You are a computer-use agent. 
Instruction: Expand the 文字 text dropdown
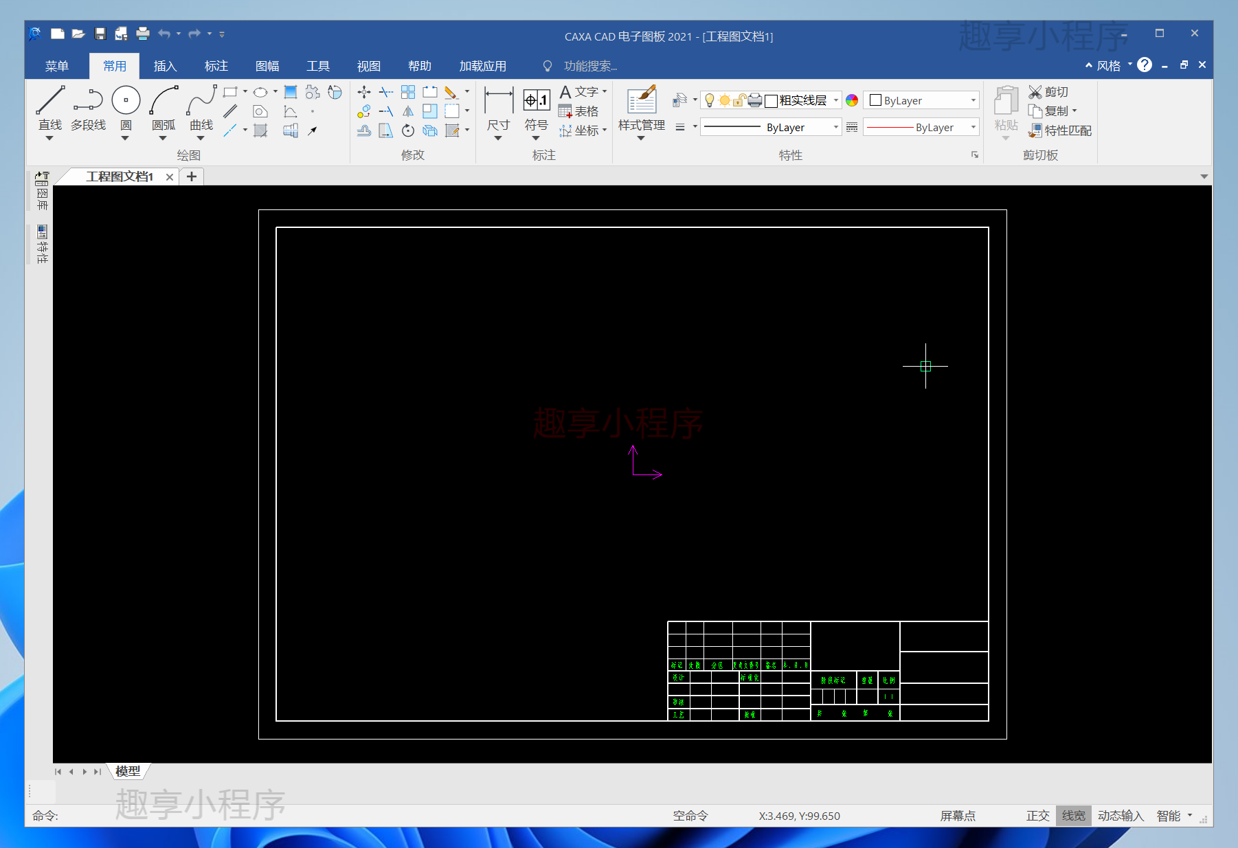point(605,91)
